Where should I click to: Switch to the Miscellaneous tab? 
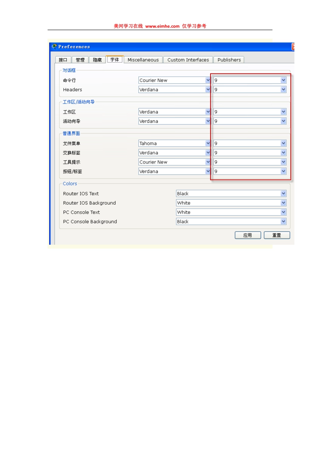pos(143,60)
